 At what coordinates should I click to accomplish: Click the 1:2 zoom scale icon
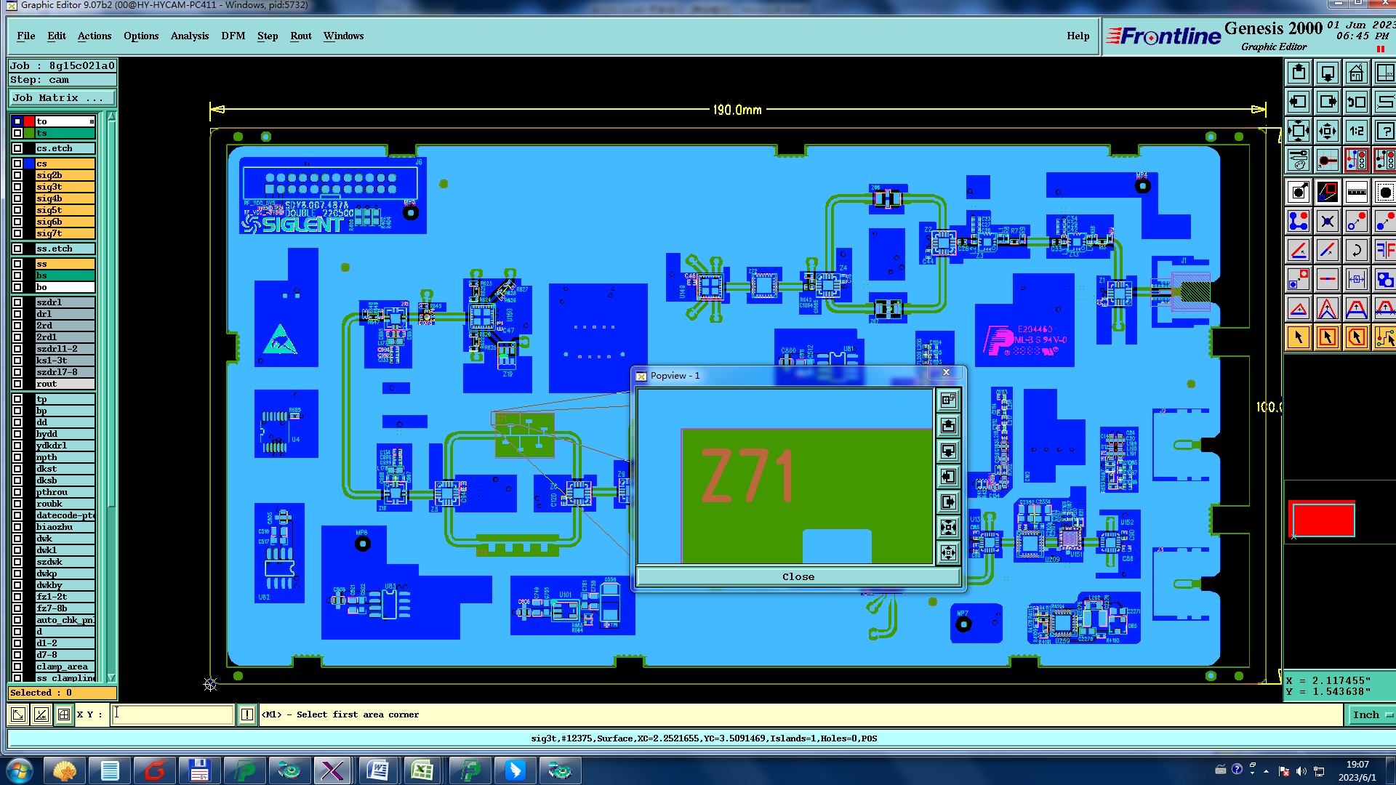(1356, 131)
